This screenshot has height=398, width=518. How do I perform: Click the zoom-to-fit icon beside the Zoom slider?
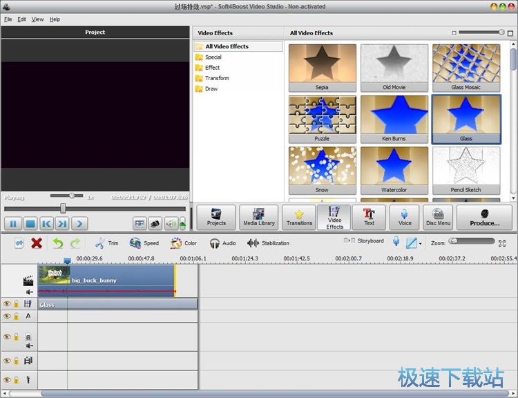click(502, 244)
